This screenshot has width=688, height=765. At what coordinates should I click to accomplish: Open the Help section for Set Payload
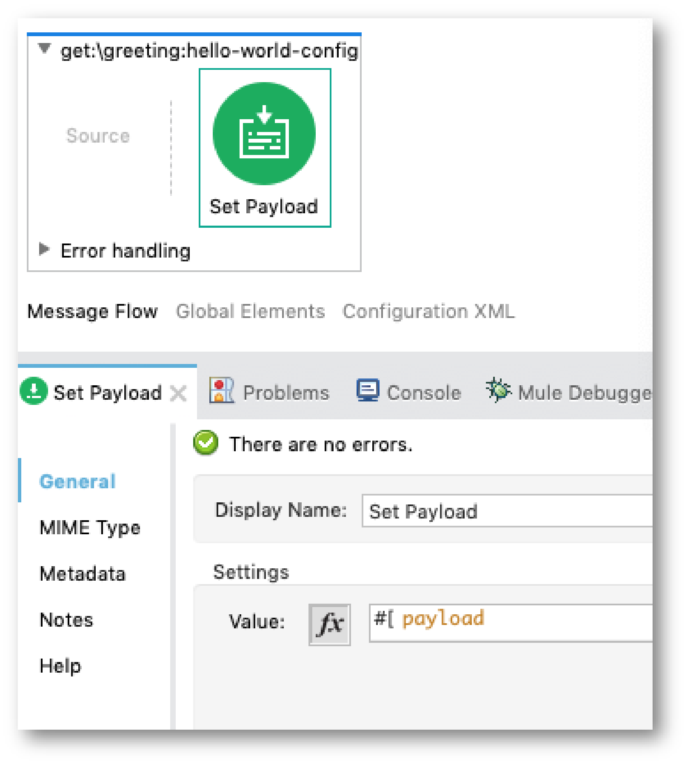pyautogui.click(x=60, y=666)
